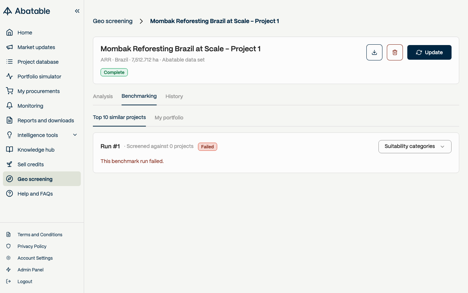Show the Top 10 similar projects tab

(x=119, y=118)
